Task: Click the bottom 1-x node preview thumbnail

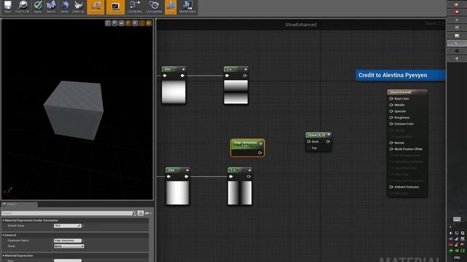Action: [x=240, y=193]
